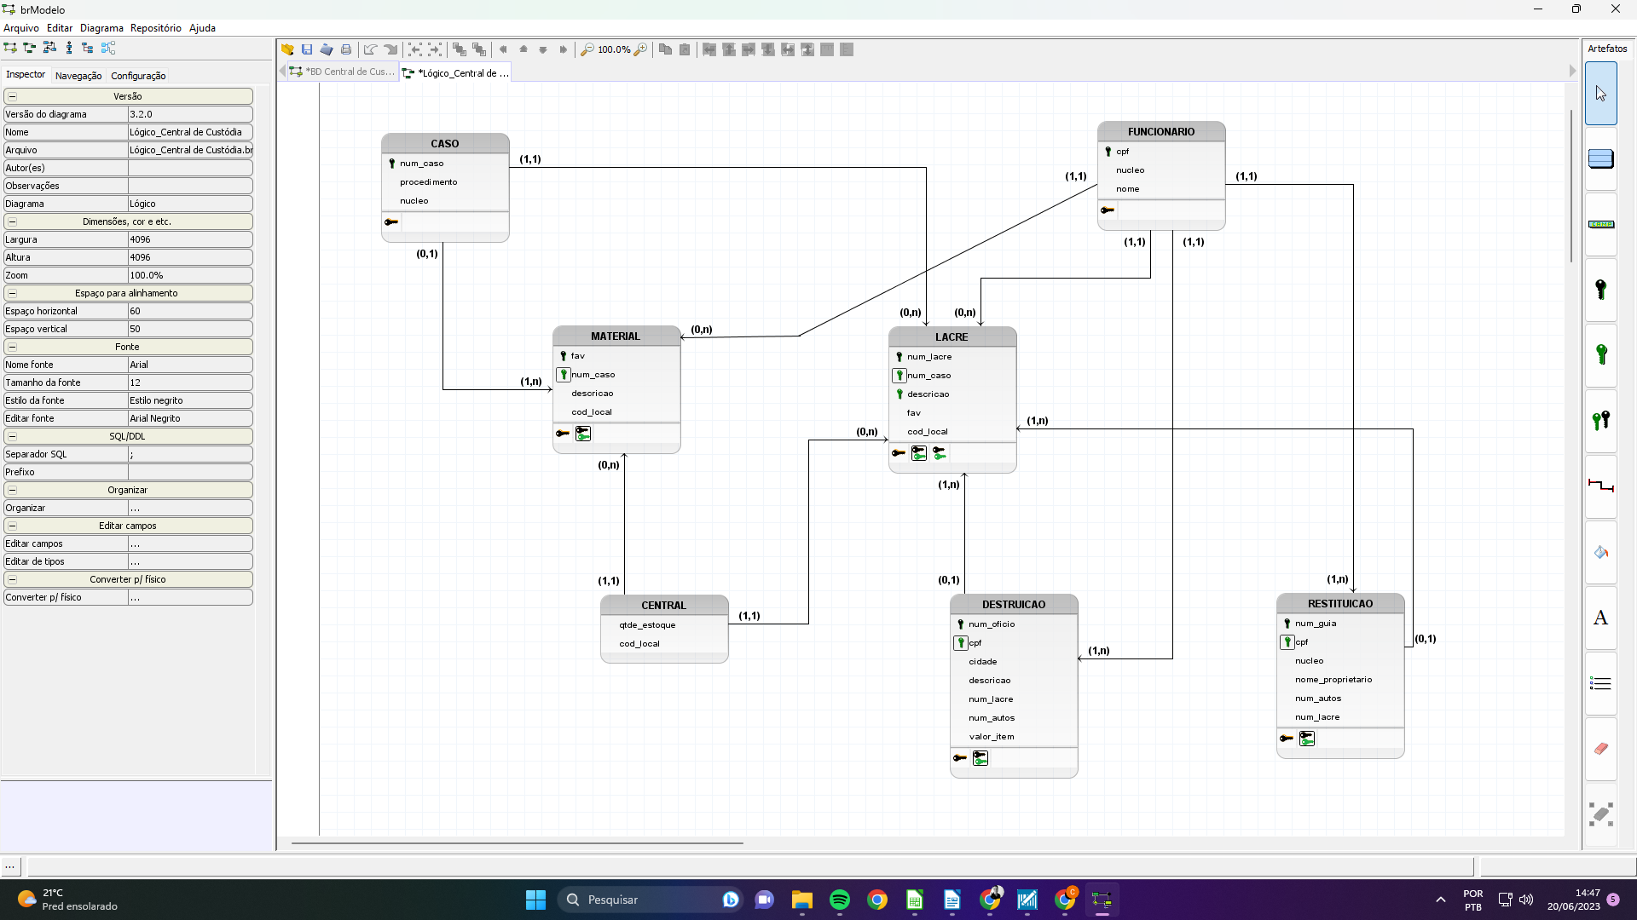Click the Editar campos '...' button

pyautogui.click(x=190, y=543)
